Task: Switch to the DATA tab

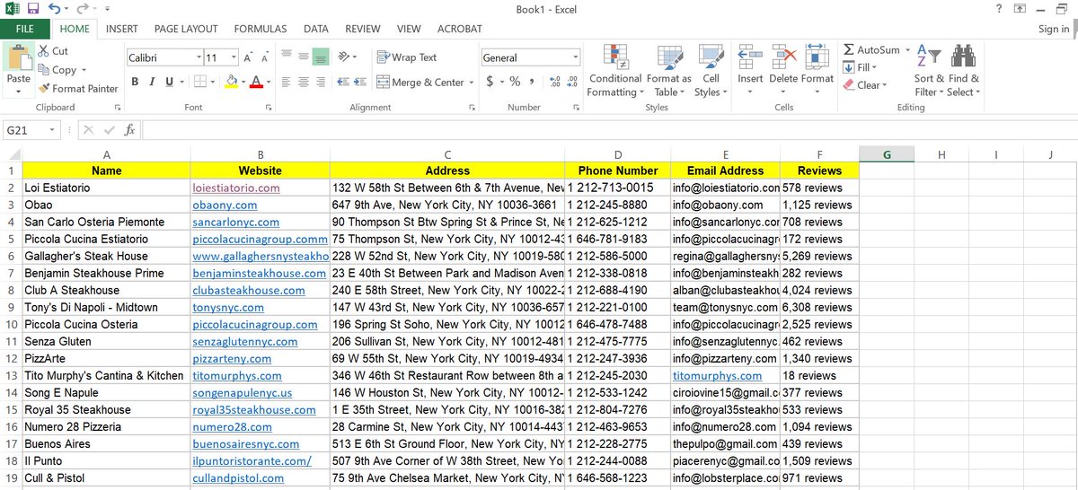Action: click(316, 29)
